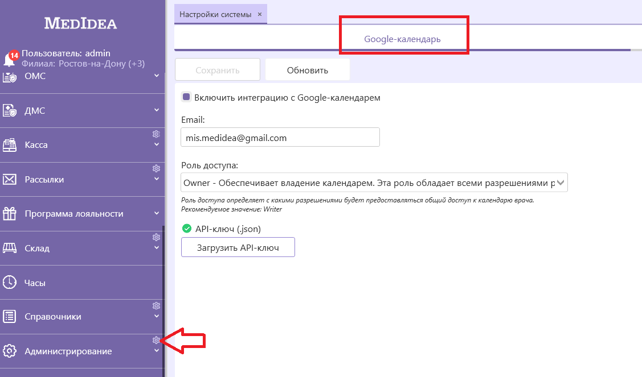Viewport: 642px width, 377px height.
Task: Open the Касса menu item
Action: click(x=82, y=145)
